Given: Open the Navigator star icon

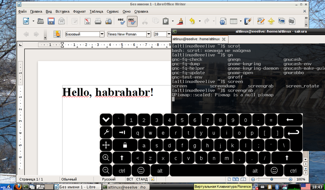Looking at the screenshot, I should [271, 21].
